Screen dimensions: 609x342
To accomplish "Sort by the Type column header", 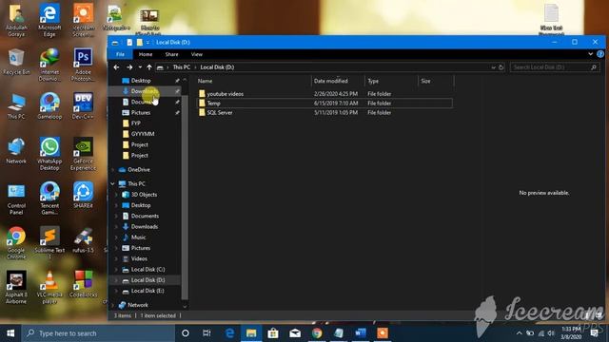I will pyautogui.click(x=391, y=81).
